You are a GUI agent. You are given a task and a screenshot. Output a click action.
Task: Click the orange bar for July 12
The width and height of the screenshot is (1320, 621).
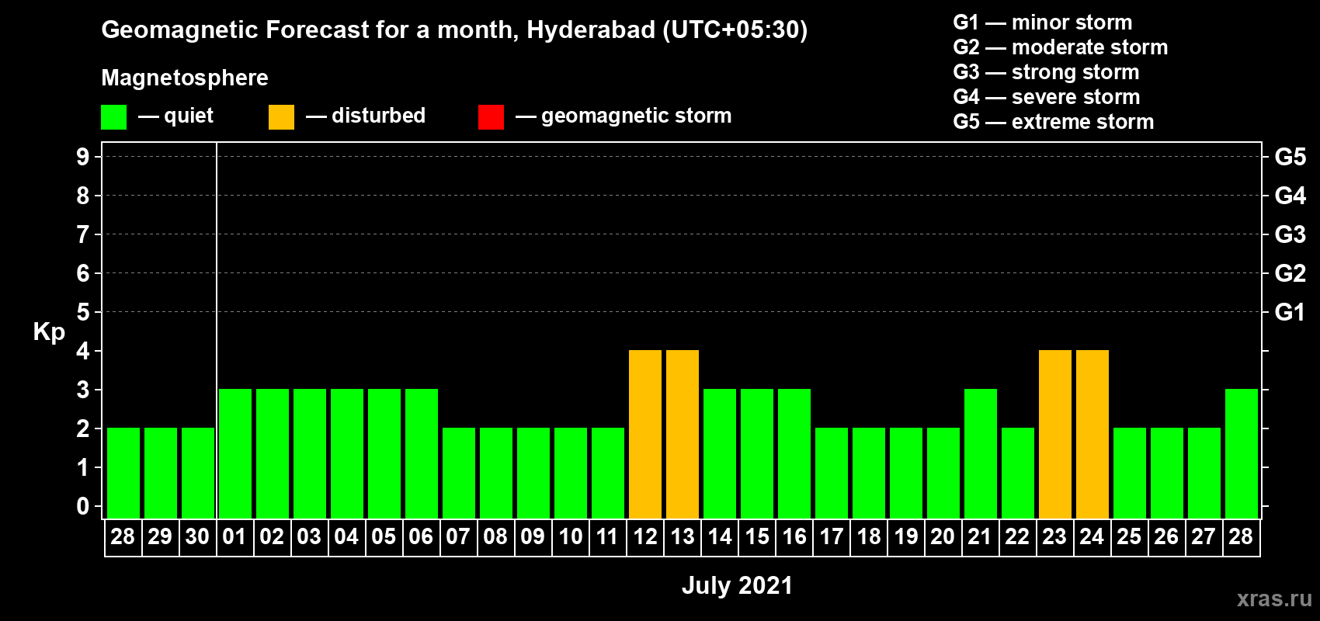(645, 434)
